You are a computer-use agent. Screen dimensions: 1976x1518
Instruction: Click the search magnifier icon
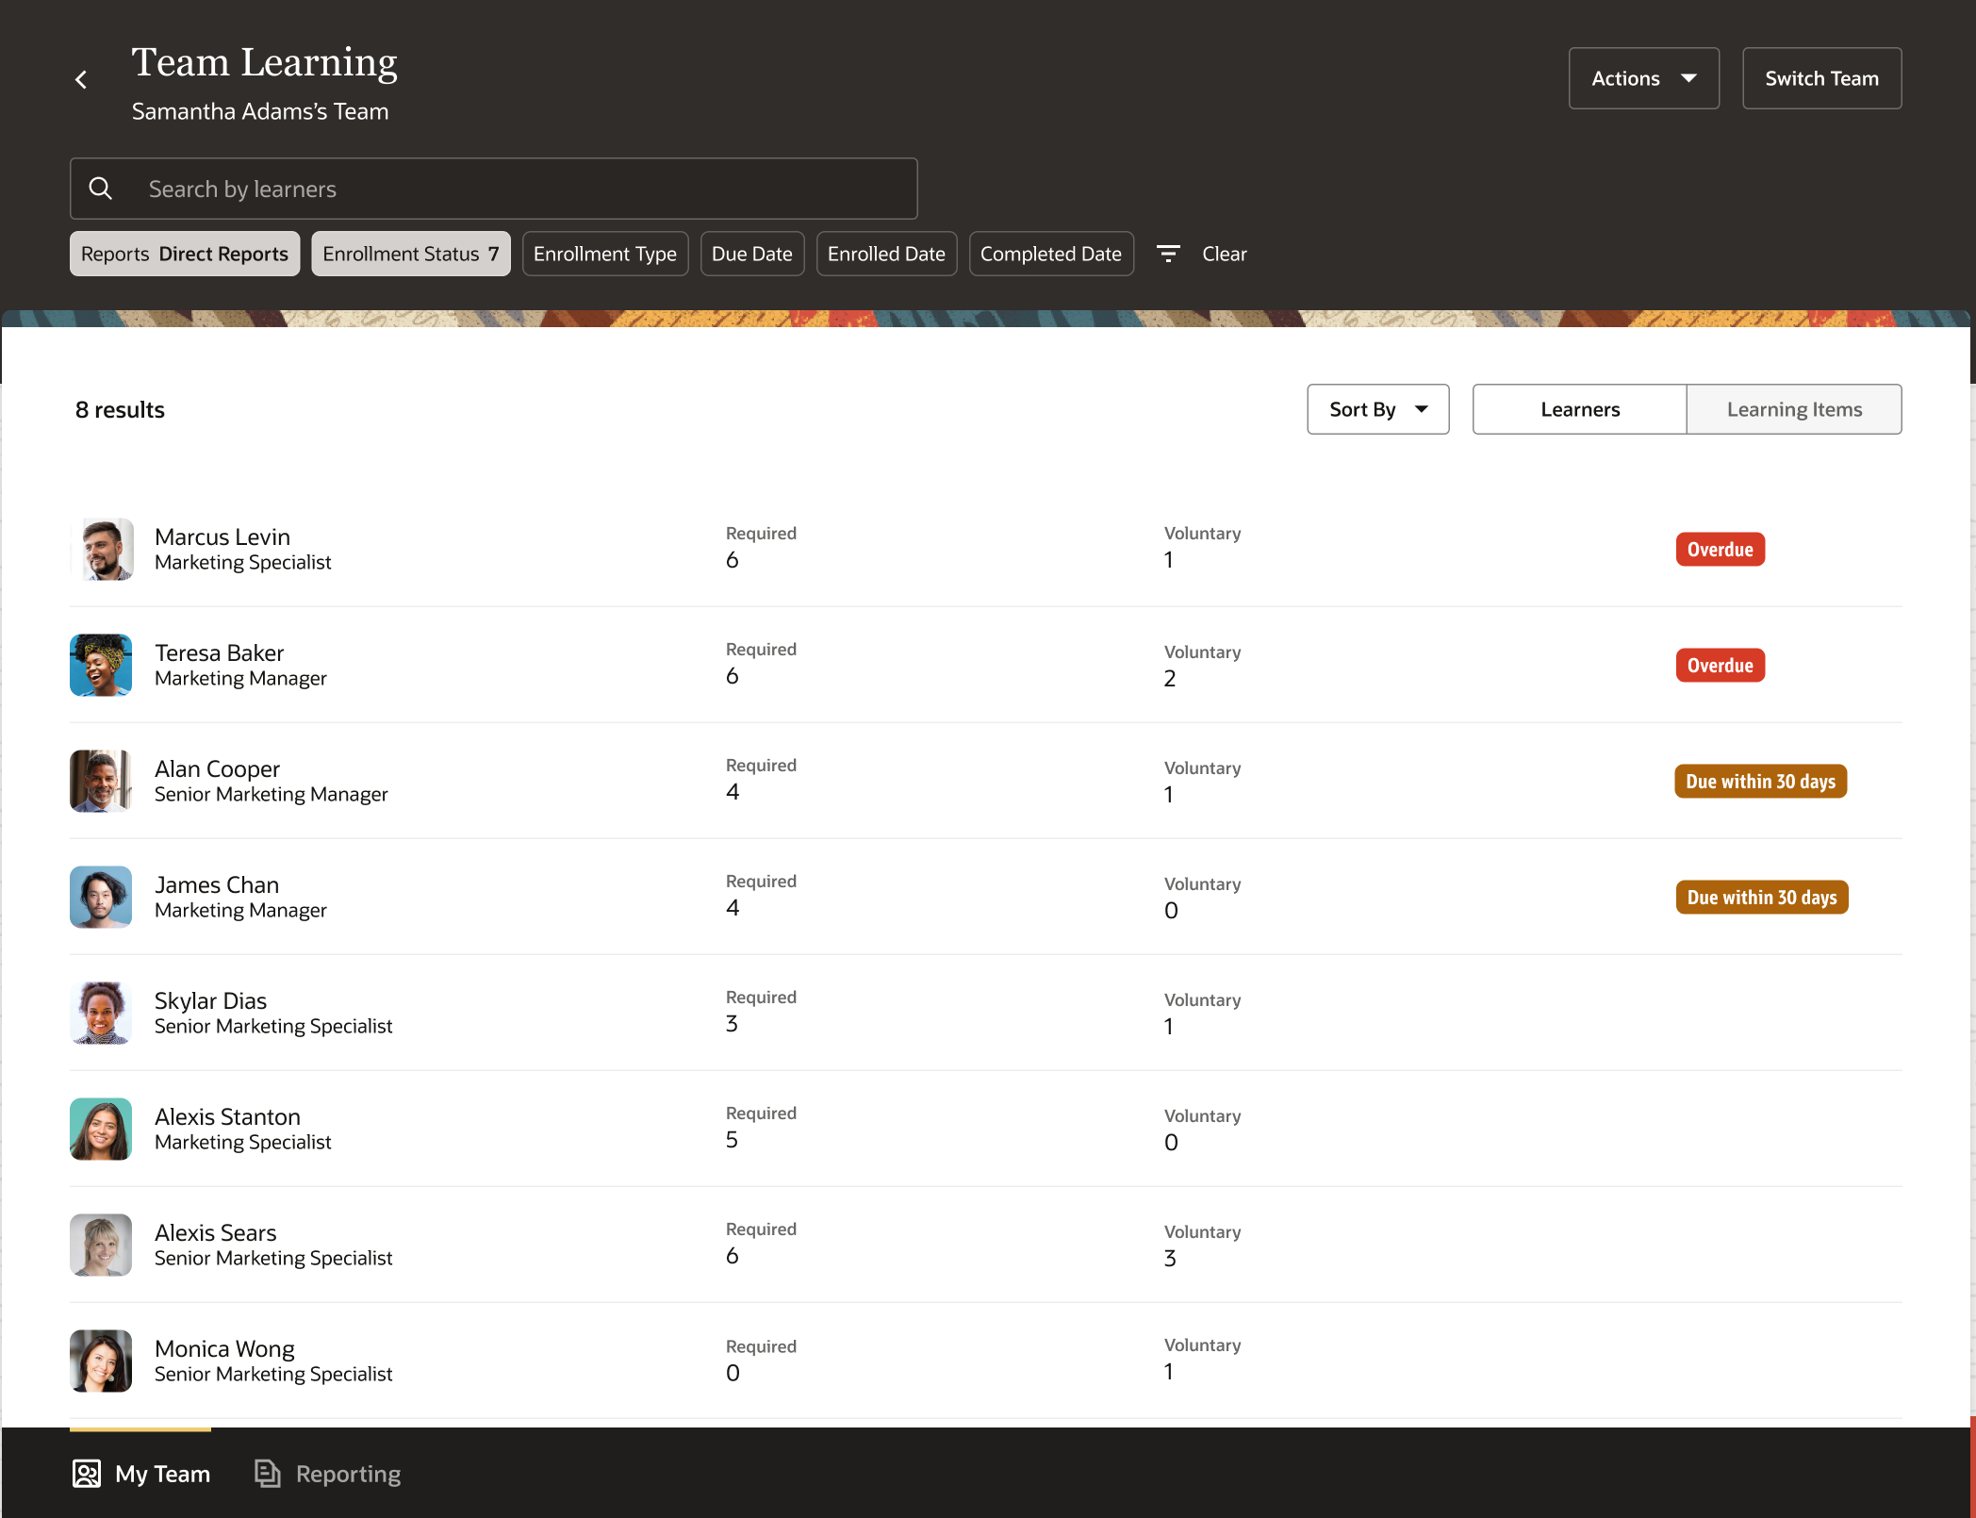coord(101,189)
